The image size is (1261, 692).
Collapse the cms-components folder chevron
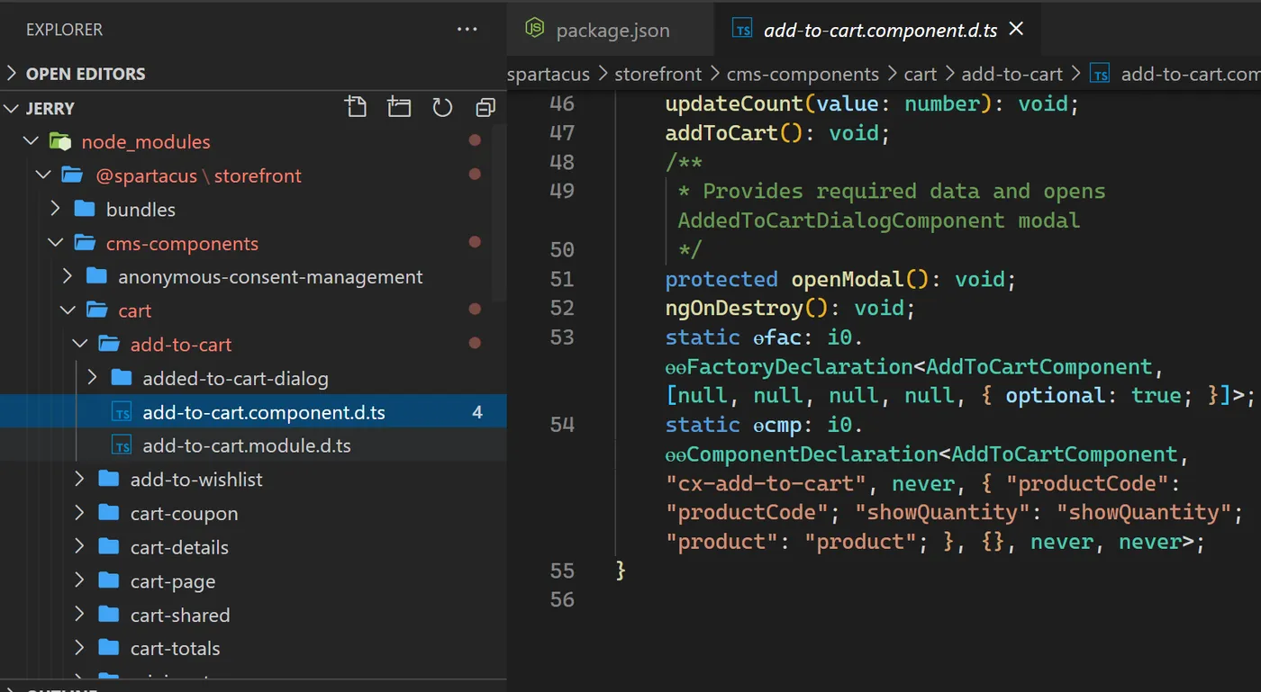point(56,243)
